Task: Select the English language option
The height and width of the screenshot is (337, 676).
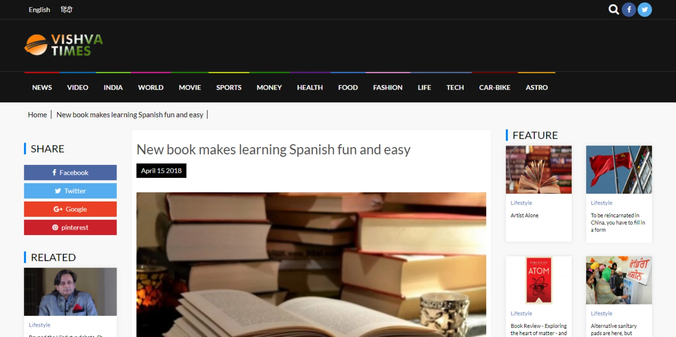Action: pos(39,10)
